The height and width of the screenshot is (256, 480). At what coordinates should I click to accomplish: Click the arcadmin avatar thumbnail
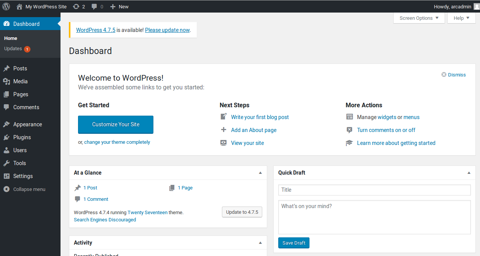coord(477,6)
